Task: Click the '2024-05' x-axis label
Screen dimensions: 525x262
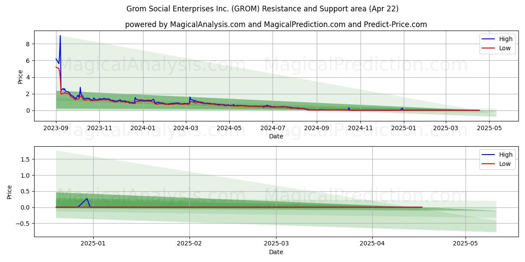Action: click(229, 128)
